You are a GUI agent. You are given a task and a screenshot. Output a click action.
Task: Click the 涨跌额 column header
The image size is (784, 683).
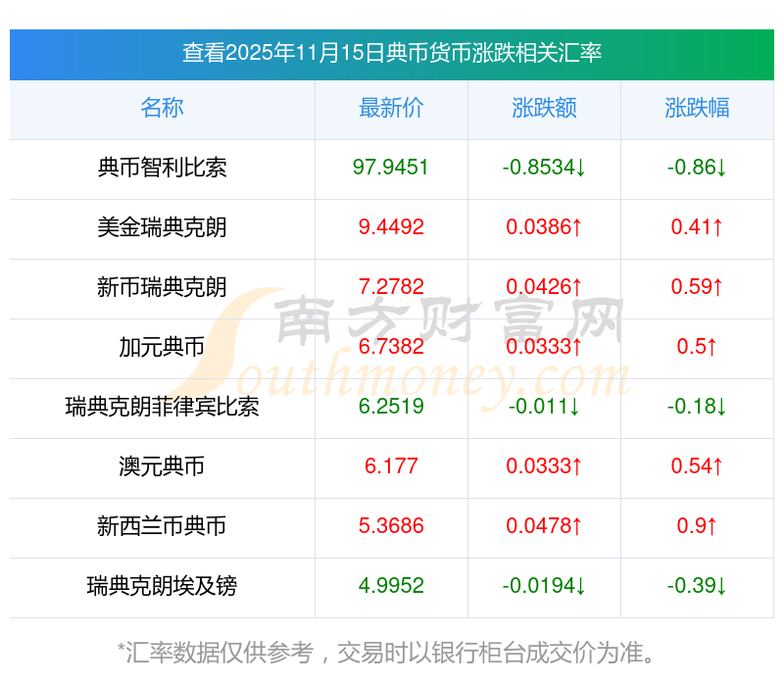pyautogui.click(x=544, y=108)
